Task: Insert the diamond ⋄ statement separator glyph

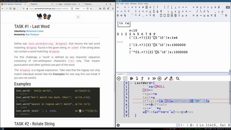Action: pos(193,15)
